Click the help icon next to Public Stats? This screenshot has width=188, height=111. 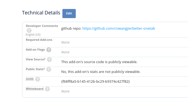pyautogui.click(x=49, y=69)
